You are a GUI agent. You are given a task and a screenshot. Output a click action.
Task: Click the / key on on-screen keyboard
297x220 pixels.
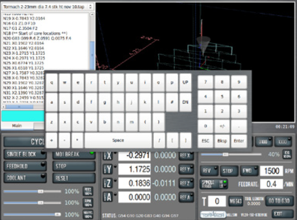pos(159,141)
